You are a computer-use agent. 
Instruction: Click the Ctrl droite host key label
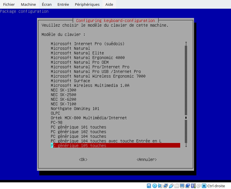click(x=216, y=186)
